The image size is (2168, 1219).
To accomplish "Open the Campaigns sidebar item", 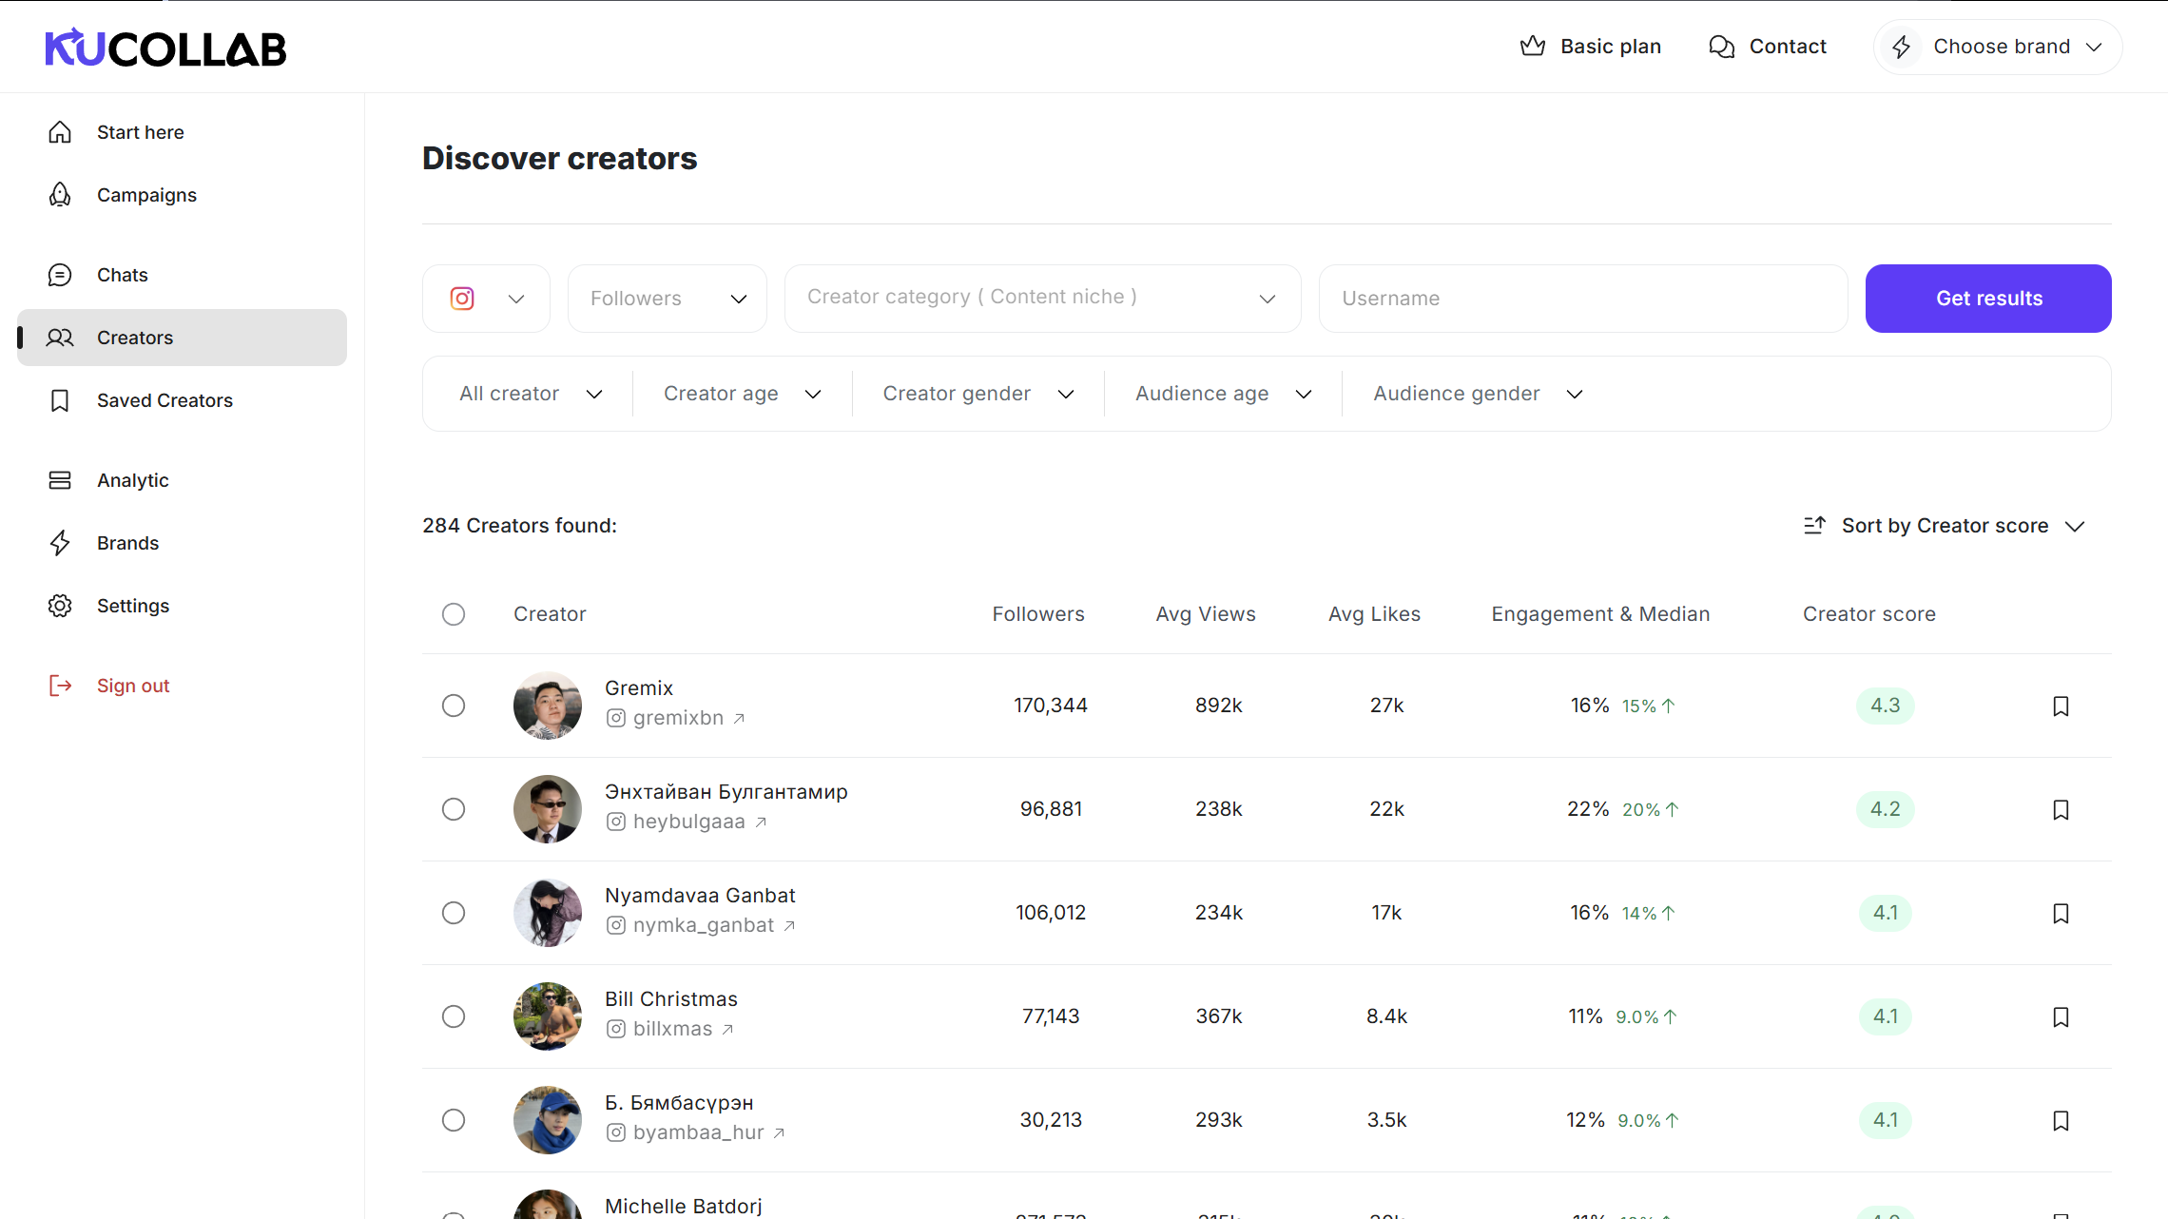I will pyautogui.click(x=146, y=195).
